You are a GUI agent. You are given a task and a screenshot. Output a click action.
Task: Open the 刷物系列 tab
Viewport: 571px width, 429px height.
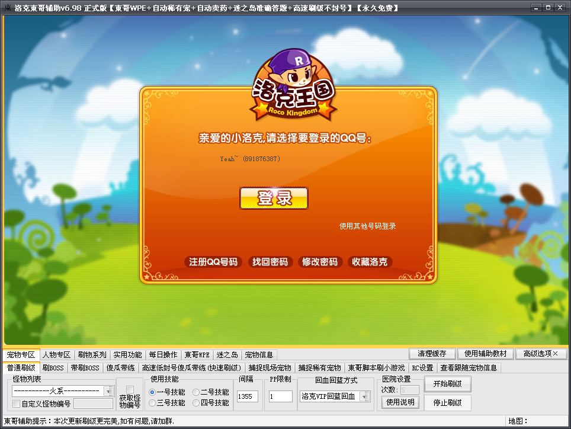coord(92,355)
